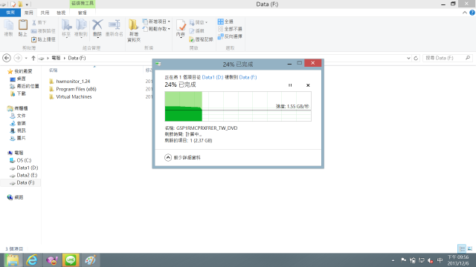Select OS (C:) drive in navigation pane

pyautogui.click(x=20, y=160)
